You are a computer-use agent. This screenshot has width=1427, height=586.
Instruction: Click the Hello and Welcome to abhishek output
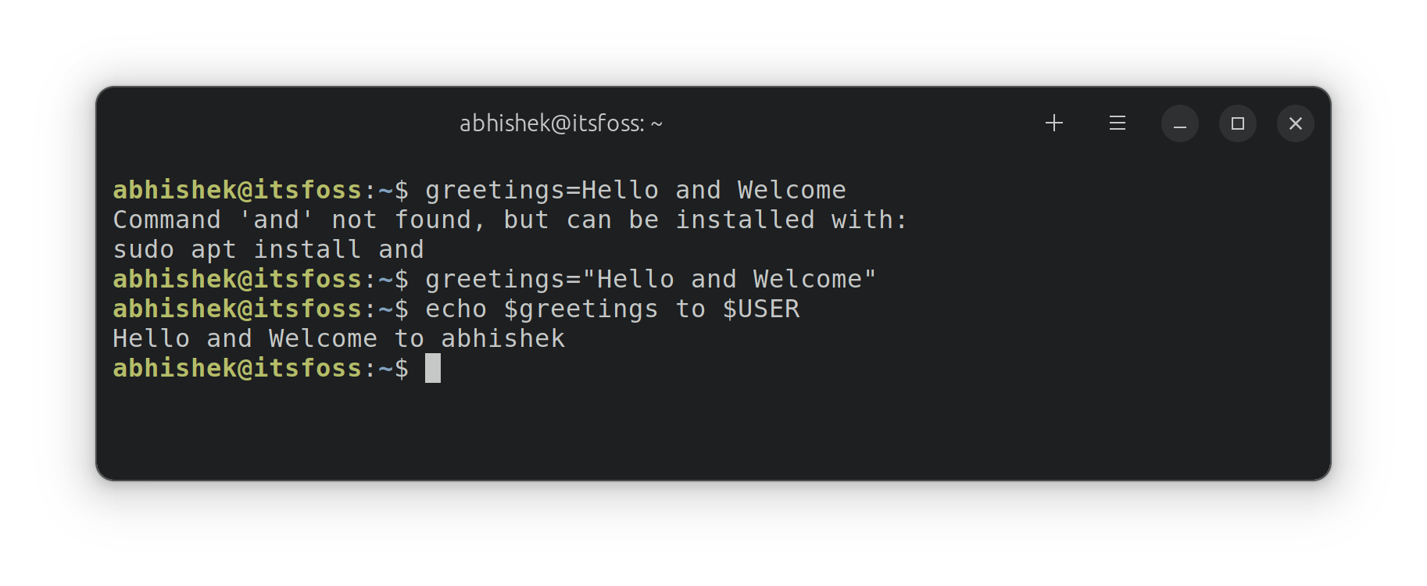pyautogui.click(x=338, y=338)
